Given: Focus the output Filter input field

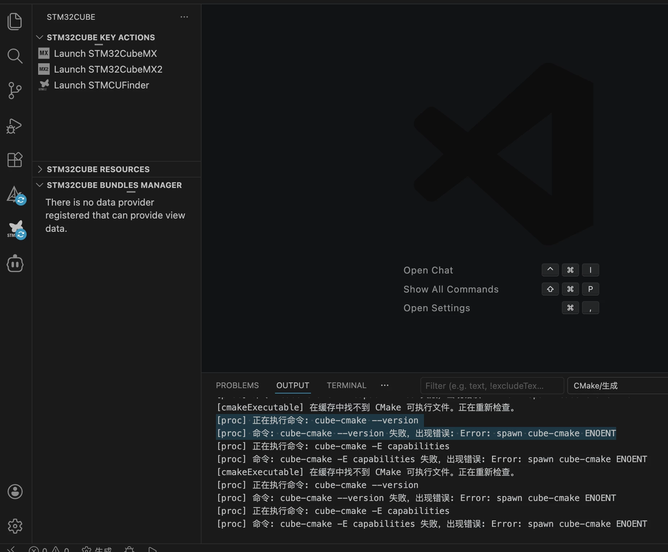Looking at the screenshot, I should point(492,386).
